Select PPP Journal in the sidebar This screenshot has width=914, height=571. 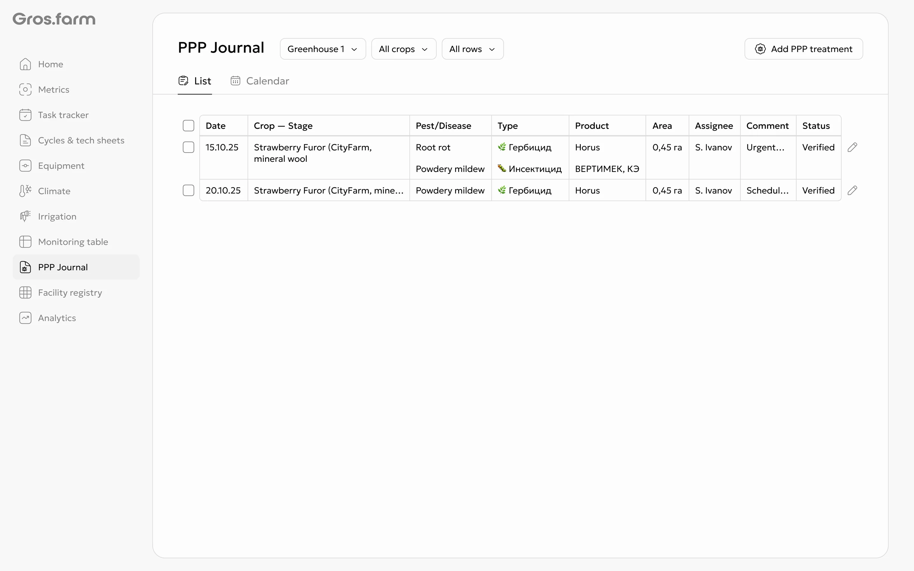(x=76, y=267)
